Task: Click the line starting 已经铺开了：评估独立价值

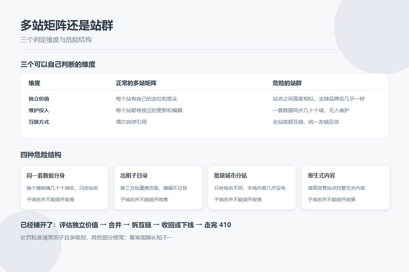Action: (x=126, y=225)
